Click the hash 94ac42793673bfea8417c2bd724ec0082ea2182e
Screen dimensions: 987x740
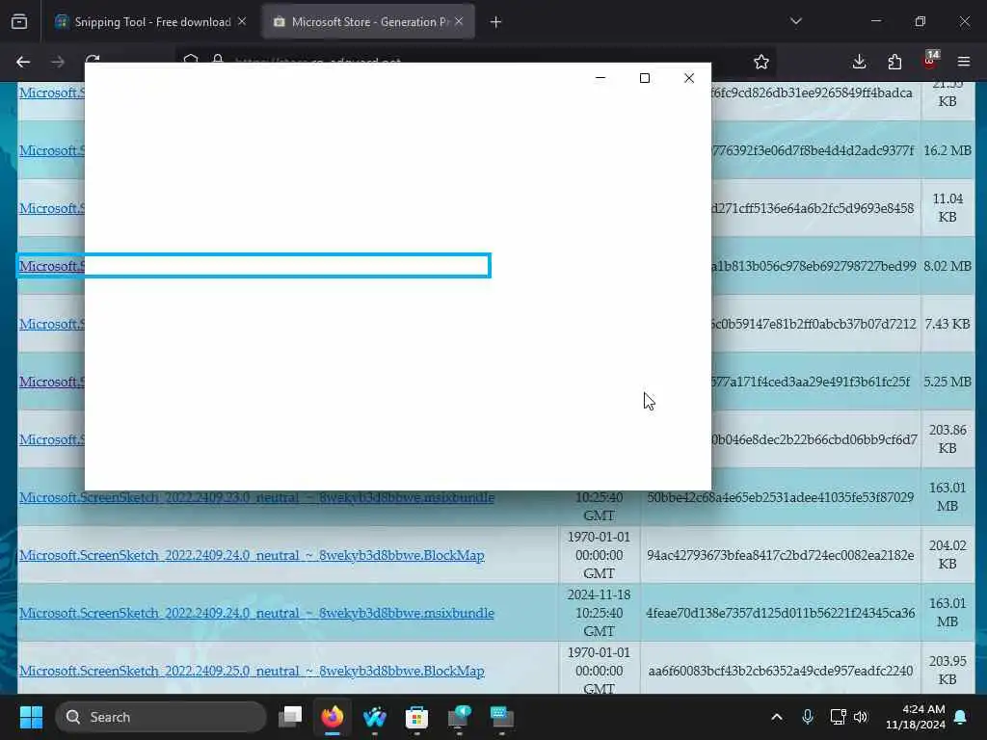(x=781, y=556)
